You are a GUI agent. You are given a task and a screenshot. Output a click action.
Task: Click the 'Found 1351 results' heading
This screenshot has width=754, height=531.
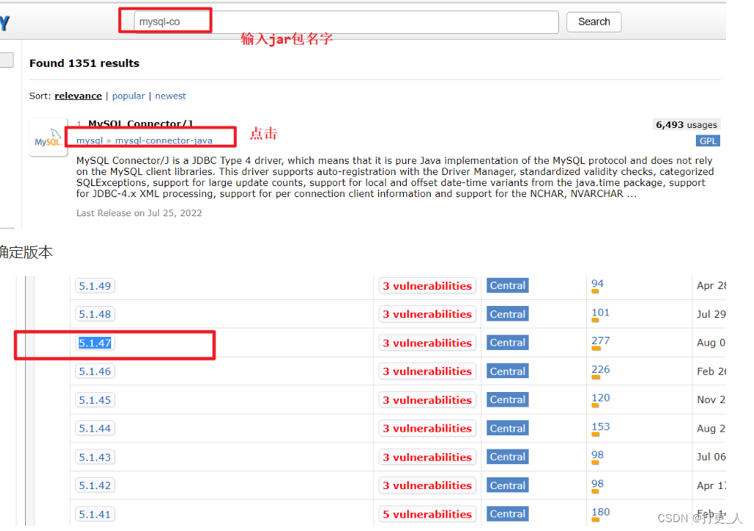tap(84, 63)
